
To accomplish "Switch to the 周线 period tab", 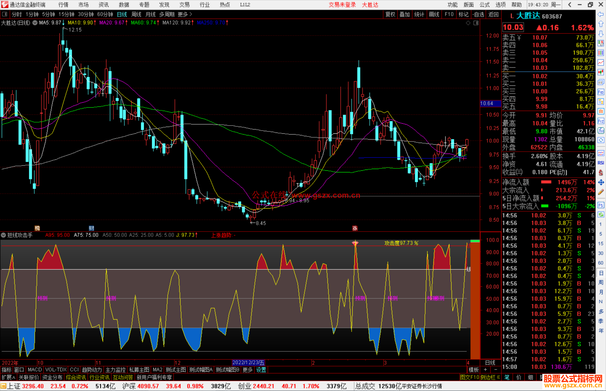I will (x=136, y=14).
